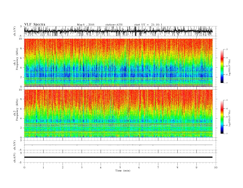Click the ch.1 colorbar "log(PSD)(V²/Hz)" label
The height and width of the screenshot is (188, 243).
tap(230, 67)
